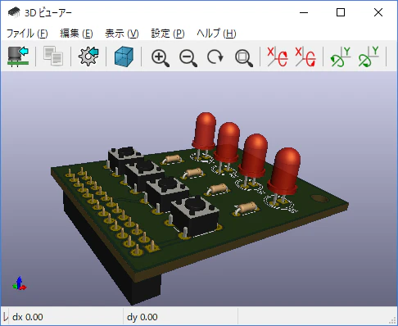The height and width of the screenshot is (326, 398).
Task: Open the ファイル (F) menu
Action: pyautogui.click(x=27, y=34)
